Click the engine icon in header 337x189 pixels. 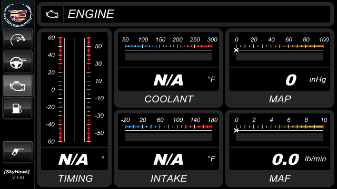52,14
